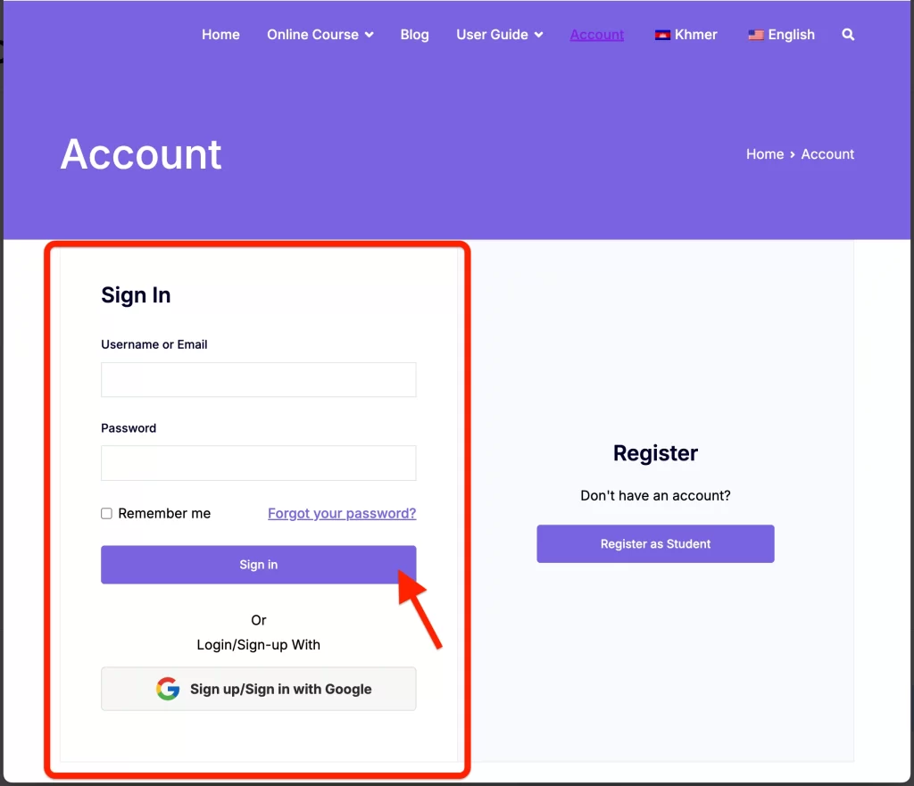The width and height of the screenshot is (914, 786).
Task: Switch the language to English
Action: pyautogui.click(x=782, y=35)
